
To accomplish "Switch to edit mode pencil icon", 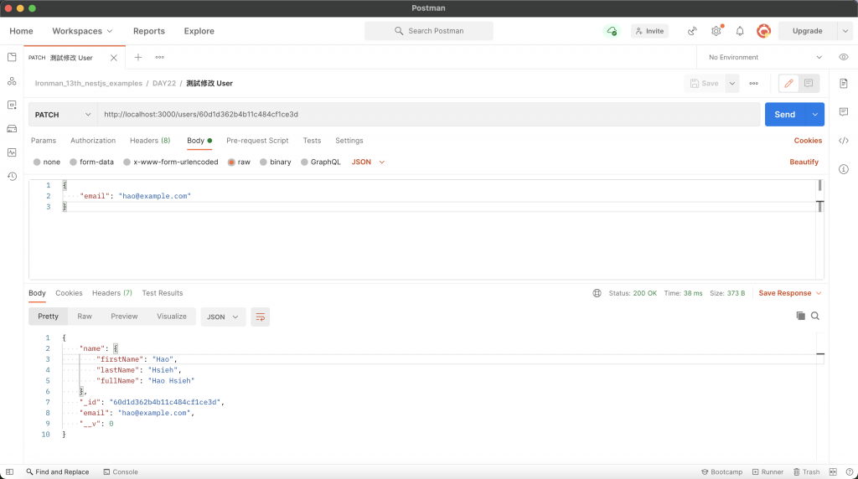I will 788,84.
